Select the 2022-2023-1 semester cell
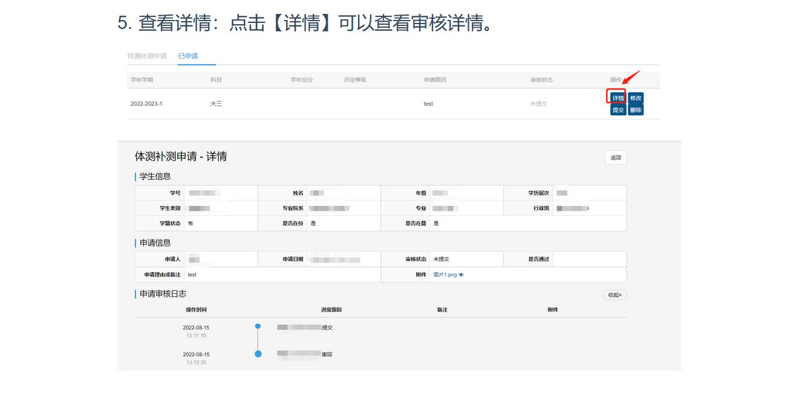The height and width of the screenshot is (413, 793). coord(146,104)
